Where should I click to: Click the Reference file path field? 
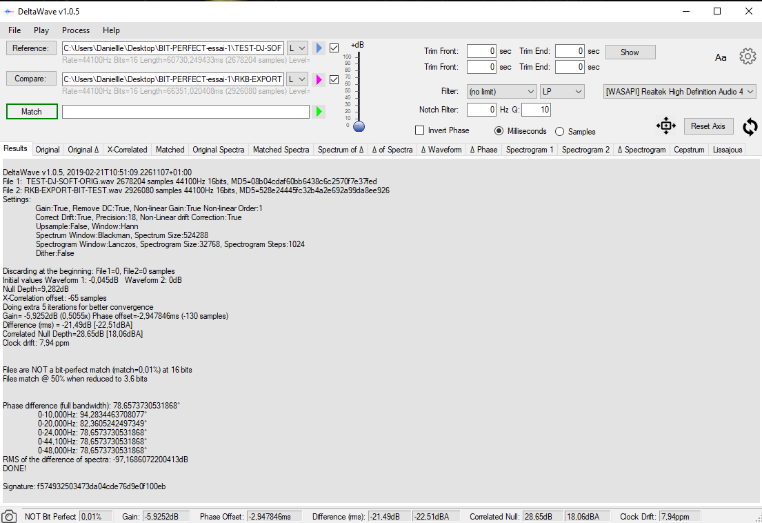pyautogui.click(x=173, y=48)
